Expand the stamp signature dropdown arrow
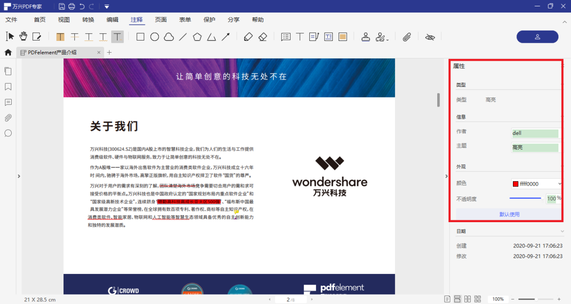Screen dimensions: 571x304 coord(386,39)
